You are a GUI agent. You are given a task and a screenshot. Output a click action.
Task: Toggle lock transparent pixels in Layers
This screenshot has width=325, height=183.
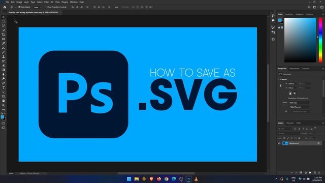[284, 138]
